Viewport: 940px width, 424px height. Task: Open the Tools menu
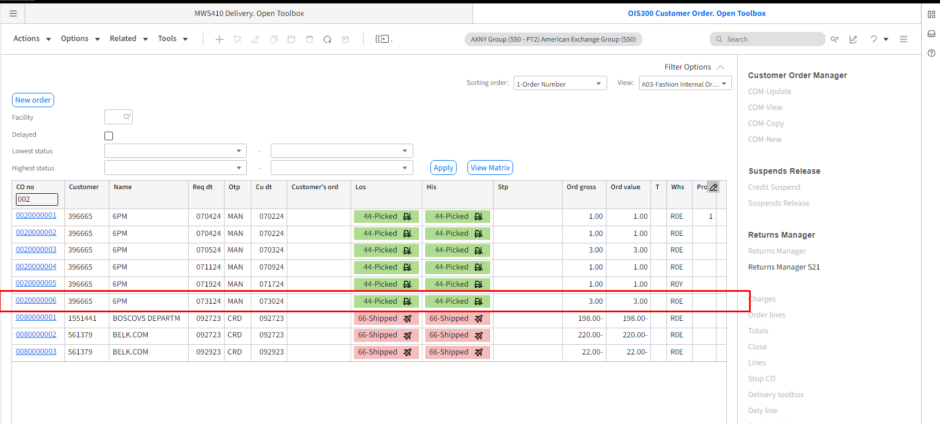point(173,39)
